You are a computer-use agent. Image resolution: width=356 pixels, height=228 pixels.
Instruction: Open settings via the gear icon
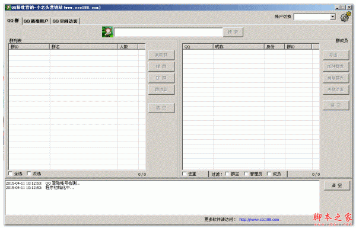tap(345, 17)
